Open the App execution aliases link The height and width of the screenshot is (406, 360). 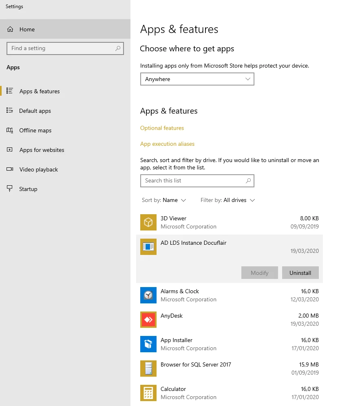pyautogui.click(x=167, y=144)
